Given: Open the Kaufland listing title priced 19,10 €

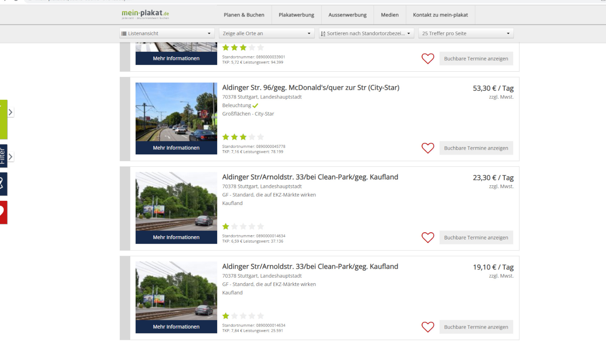Looking at the screenshot, I should tap(310, 266).
